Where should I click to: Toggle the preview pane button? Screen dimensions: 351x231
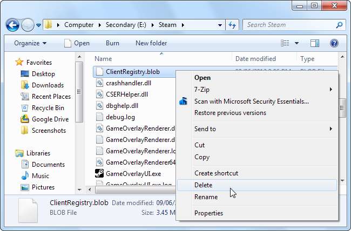click(314, 43)
